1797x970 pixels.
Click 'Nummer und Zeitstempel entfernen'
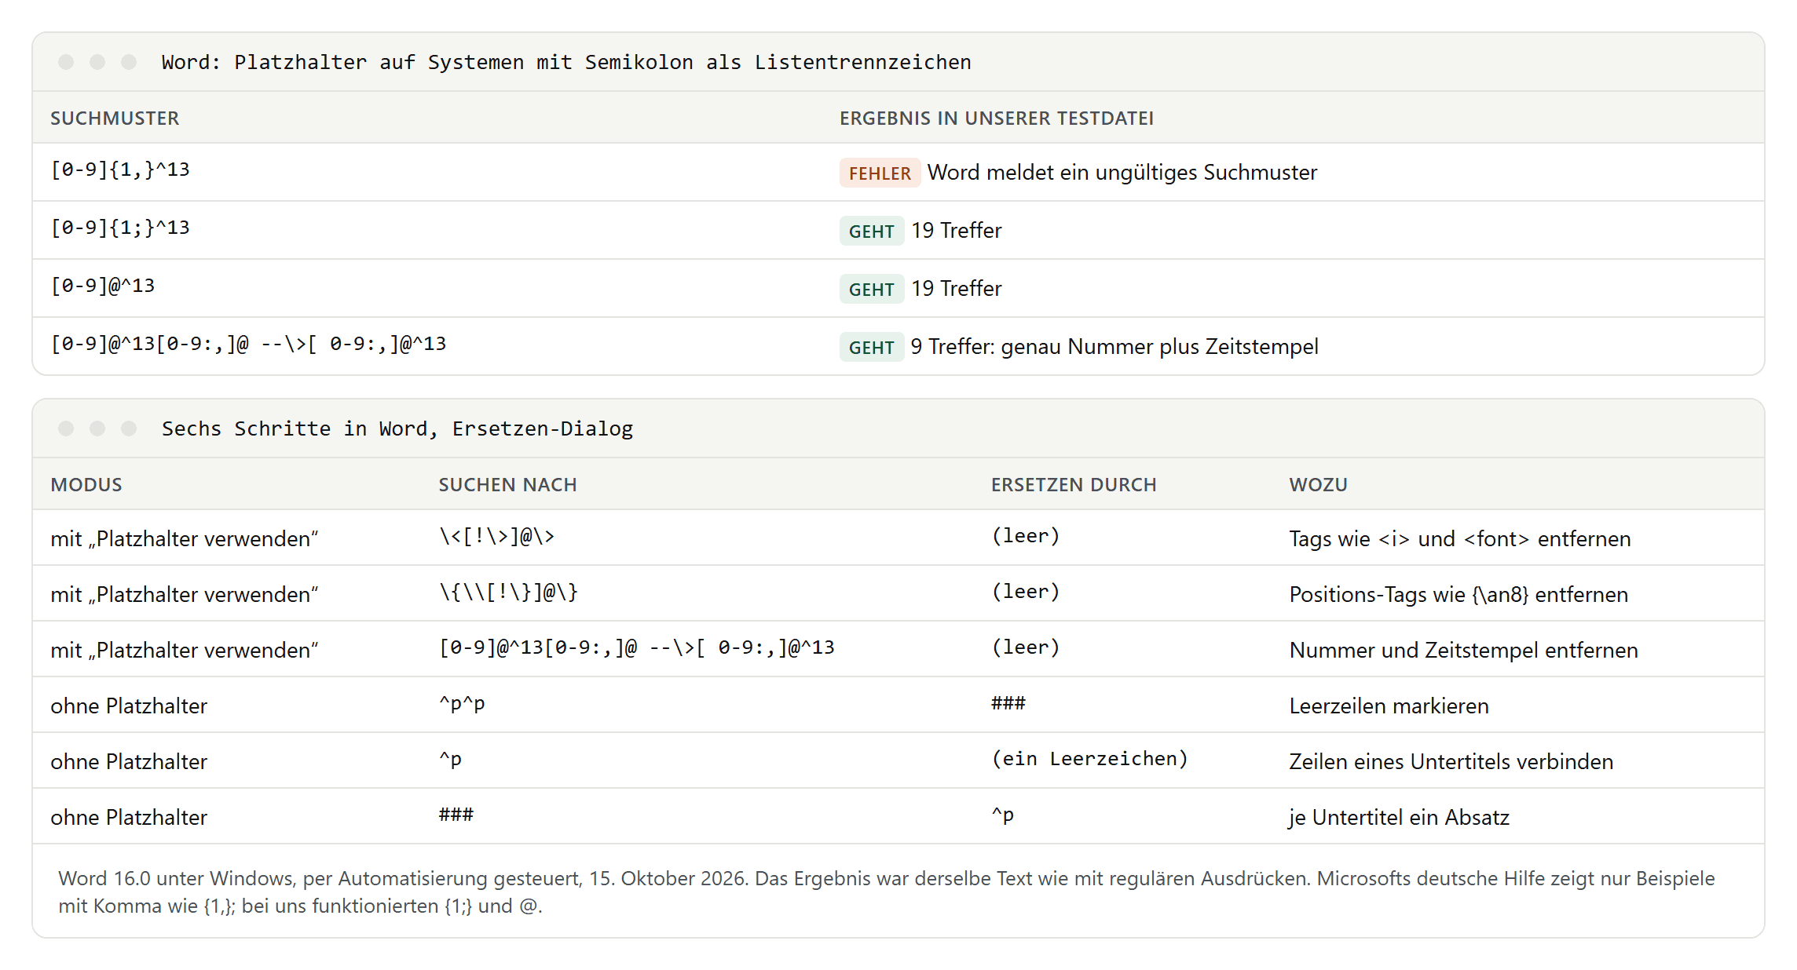(x=1463, y=651)
